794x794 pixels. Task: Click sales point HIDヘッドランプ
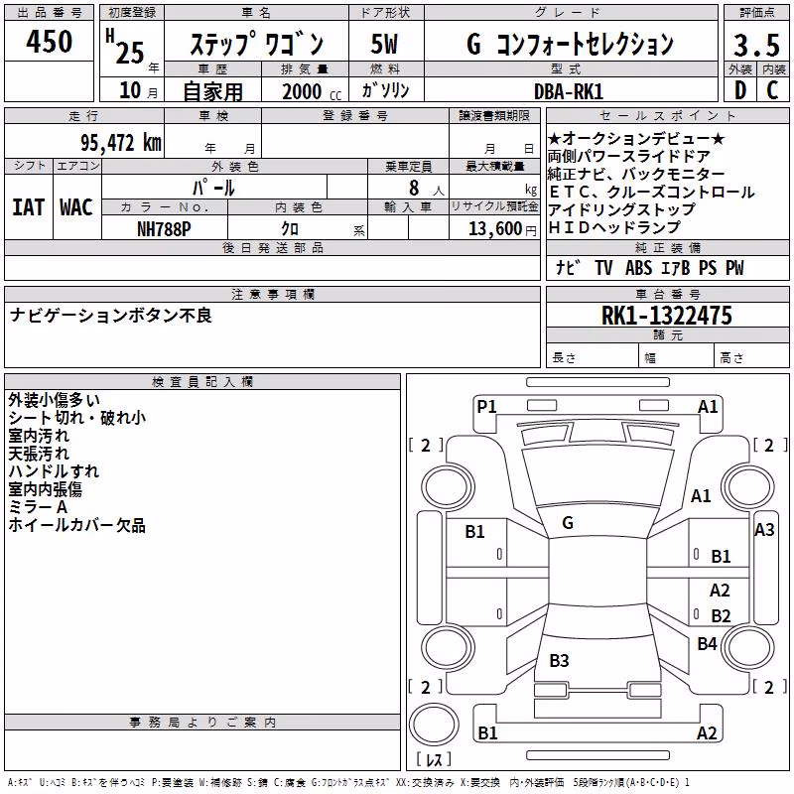[614, 227]
